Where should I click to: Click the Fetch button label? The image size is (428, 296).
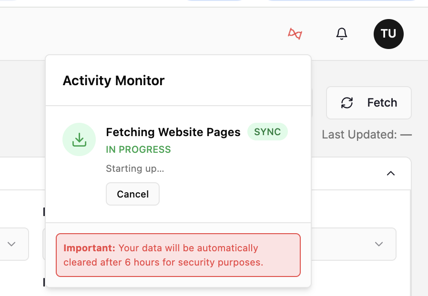click(382, 103)
